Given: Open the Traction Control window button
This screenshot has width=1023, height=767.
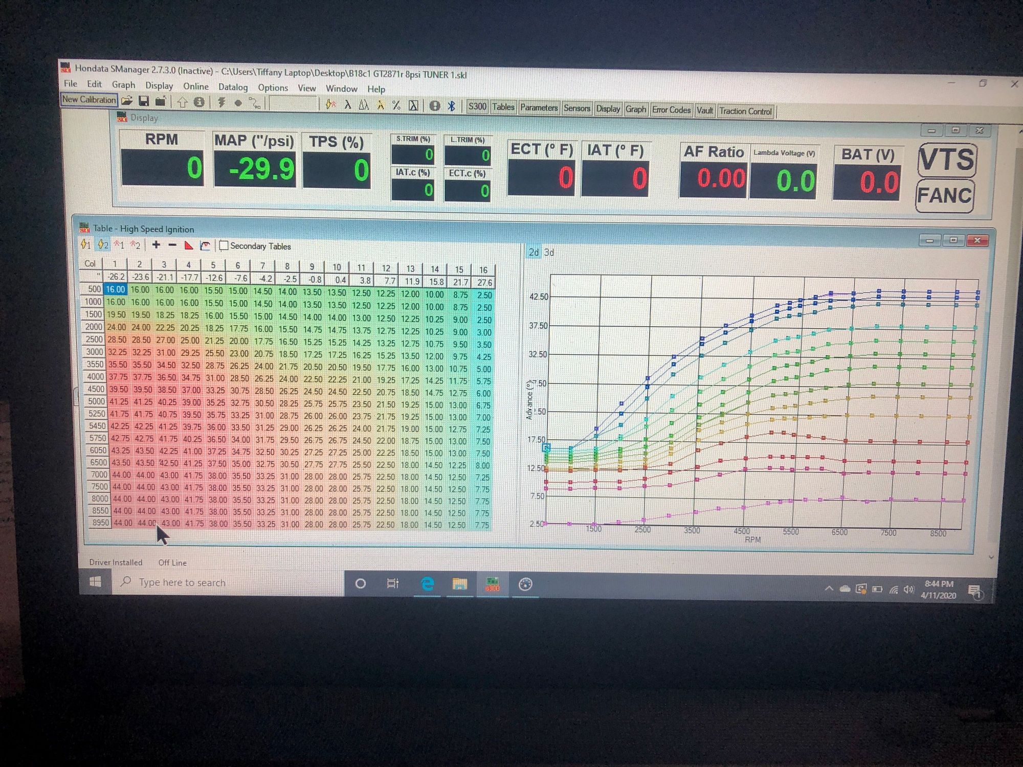Looking at the screenshot, I should pyautogui.click(x=745, y=111).
